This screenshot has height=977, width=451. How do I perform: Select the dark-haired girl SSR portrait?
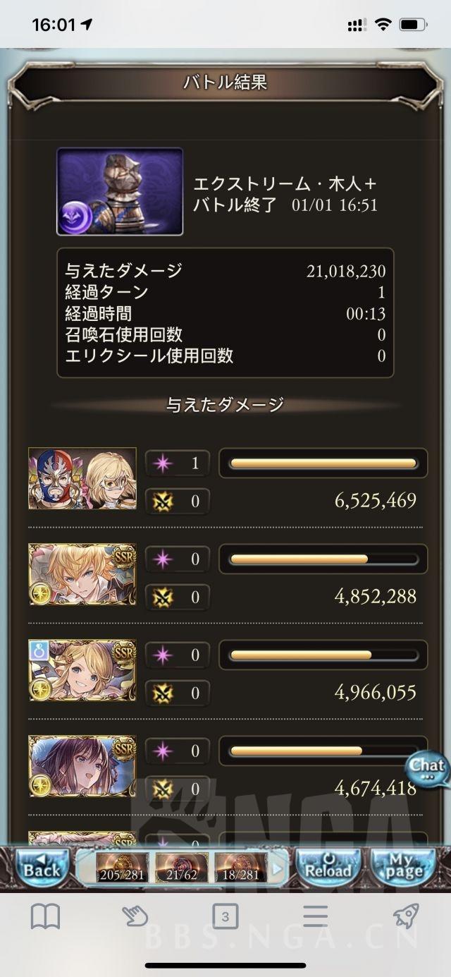pyautogui.click(x=82, y=766)
